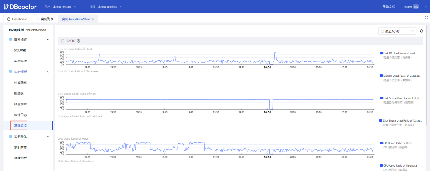Switch to the Dashboard tab

(17, 19)
